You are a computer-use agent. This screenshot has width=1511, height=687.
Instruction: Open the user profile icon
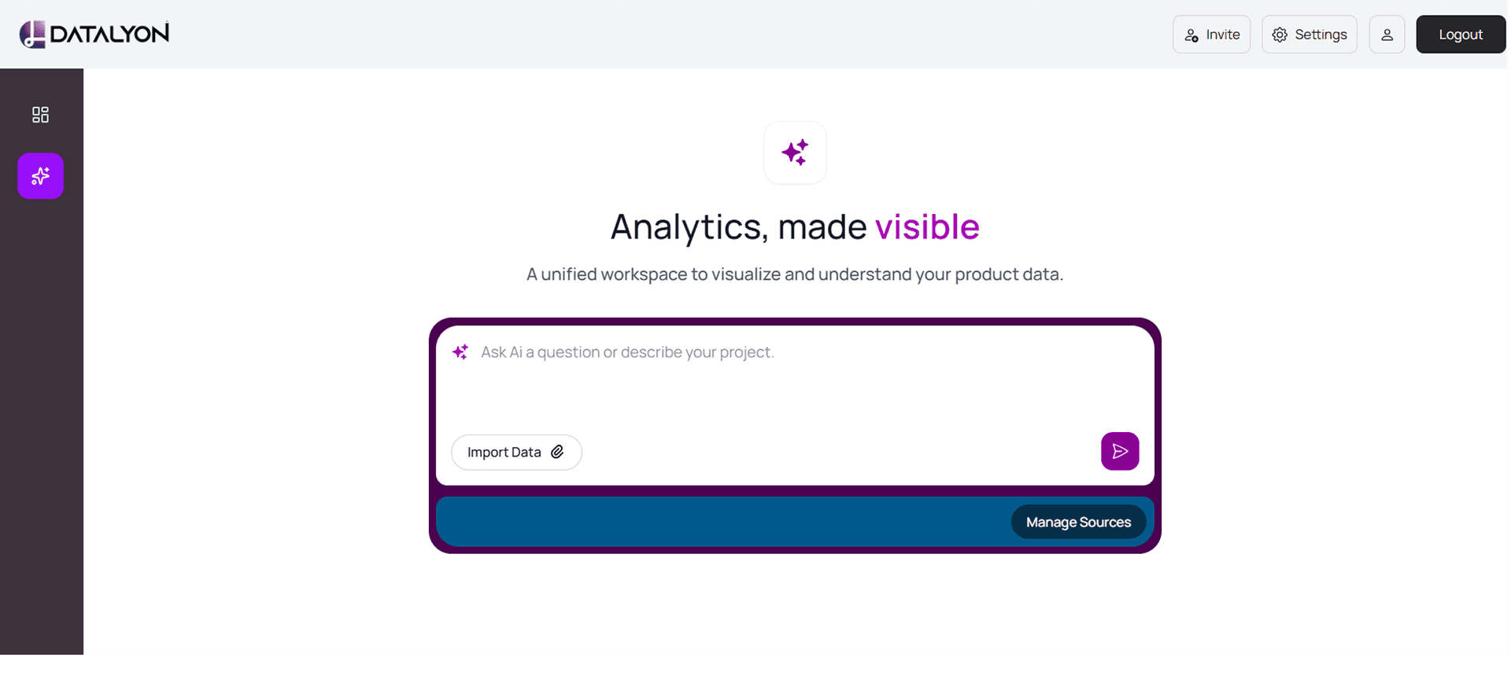click(1387, 35)
